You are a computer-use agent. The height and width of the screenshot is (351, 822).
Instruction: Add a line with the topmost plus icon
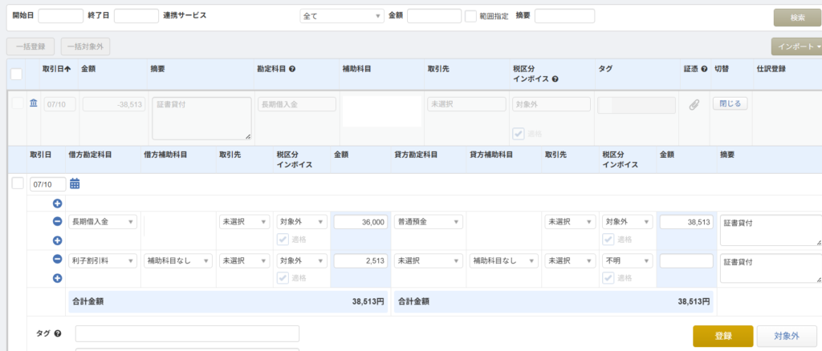pos(57,204)
